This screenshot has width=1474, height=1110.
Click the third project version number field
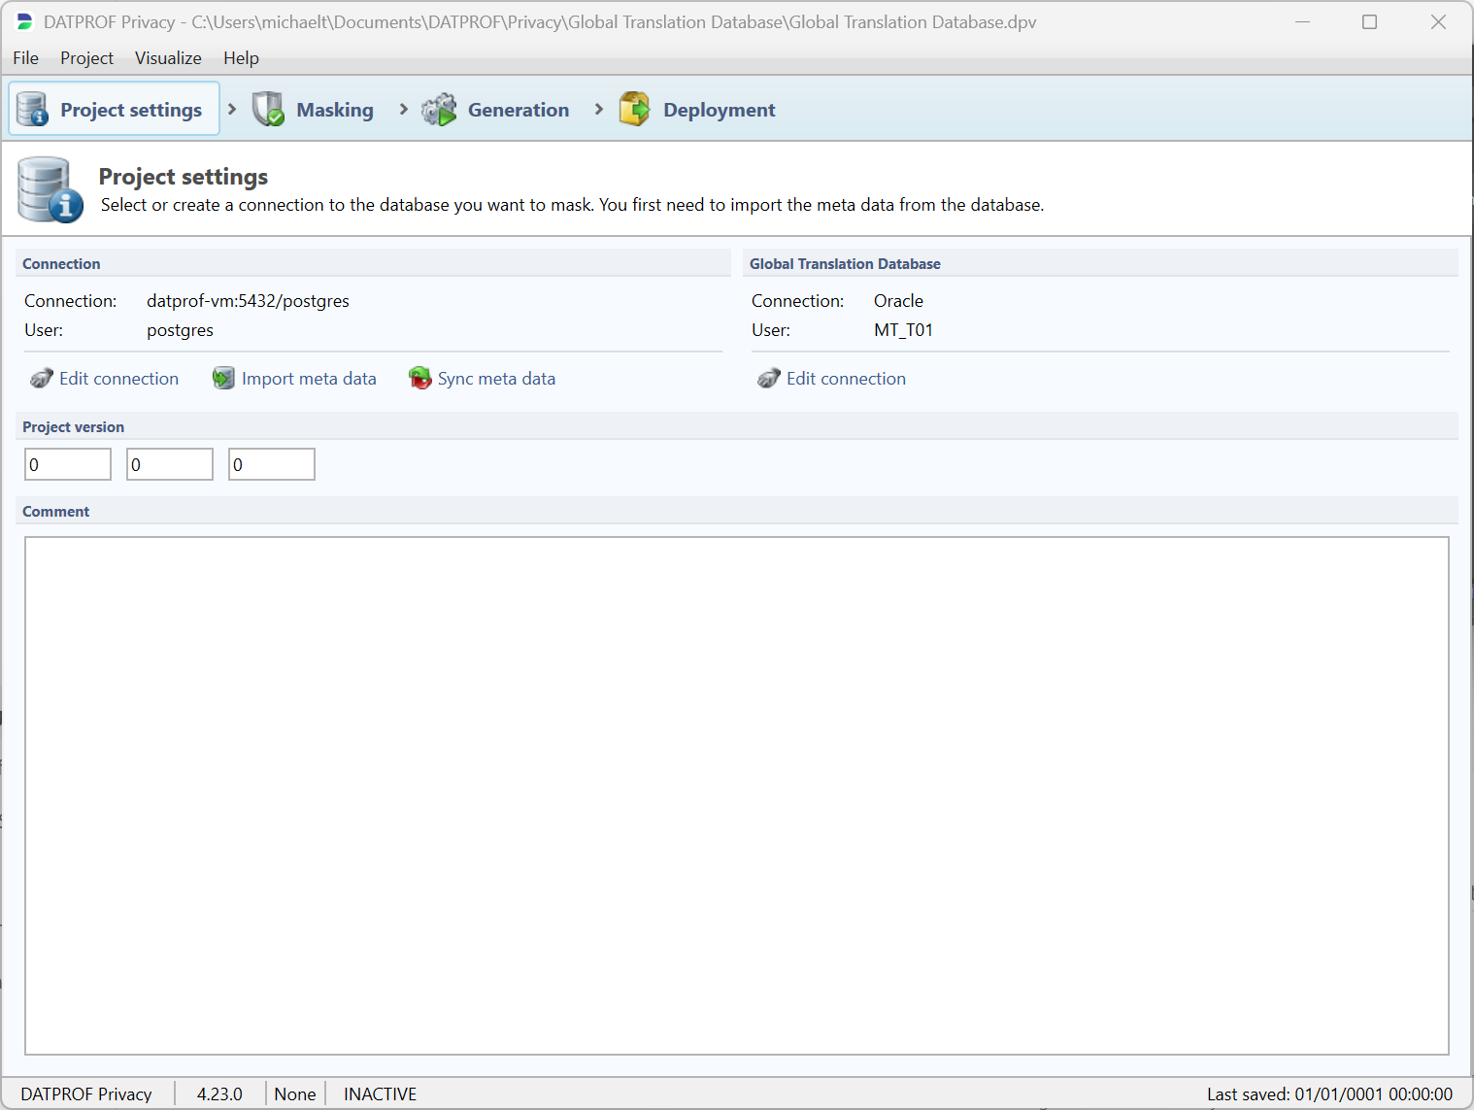tap(272, 464)
